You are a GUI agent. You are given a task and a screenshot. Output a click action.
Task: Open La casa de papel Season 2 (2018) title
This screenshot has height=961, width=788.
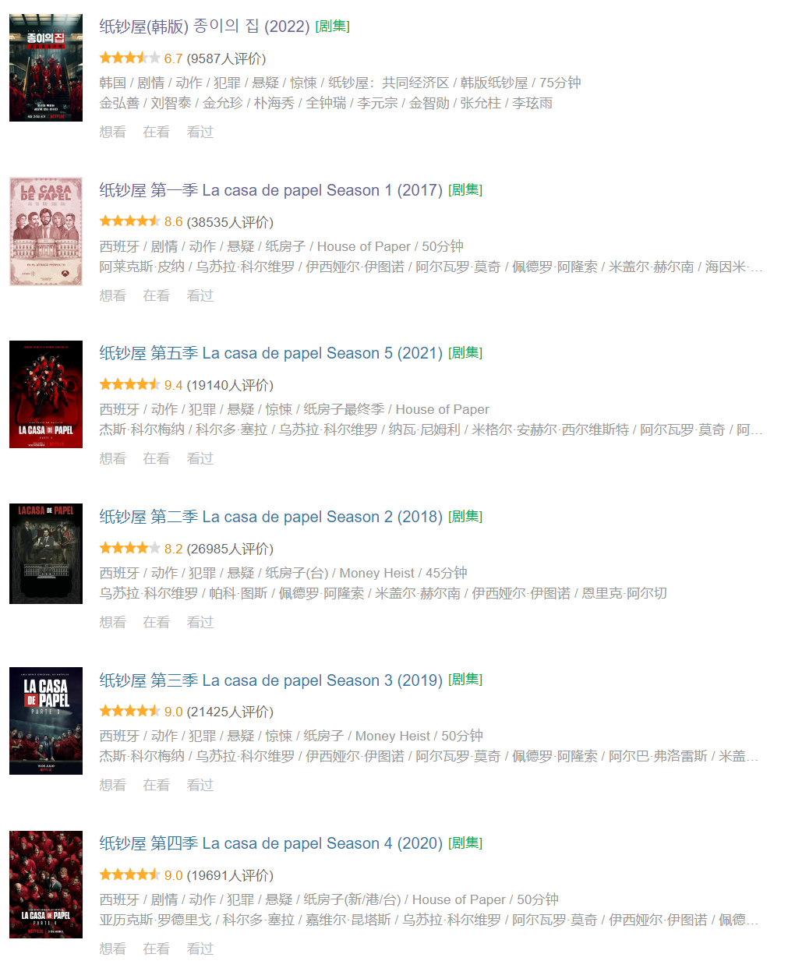tap(270, 517)
